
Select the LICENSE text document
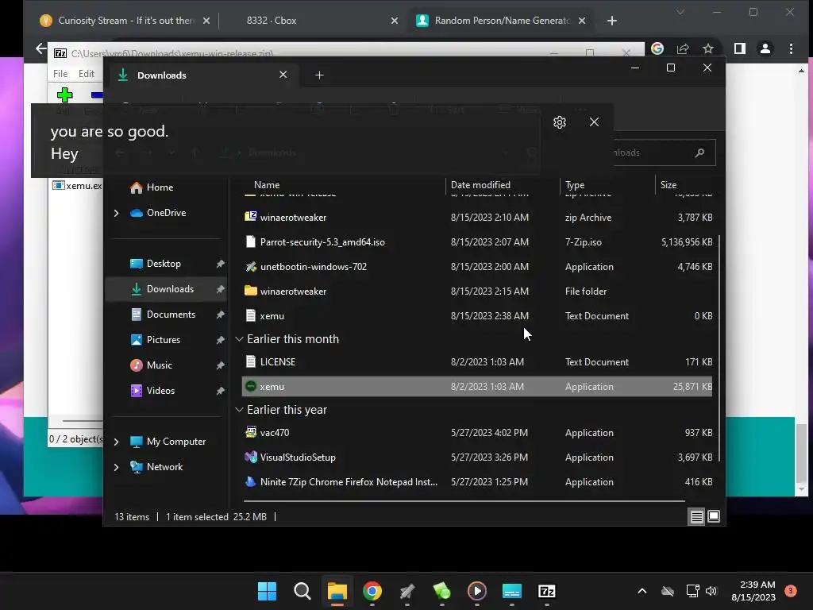click(x=477, y=362)
